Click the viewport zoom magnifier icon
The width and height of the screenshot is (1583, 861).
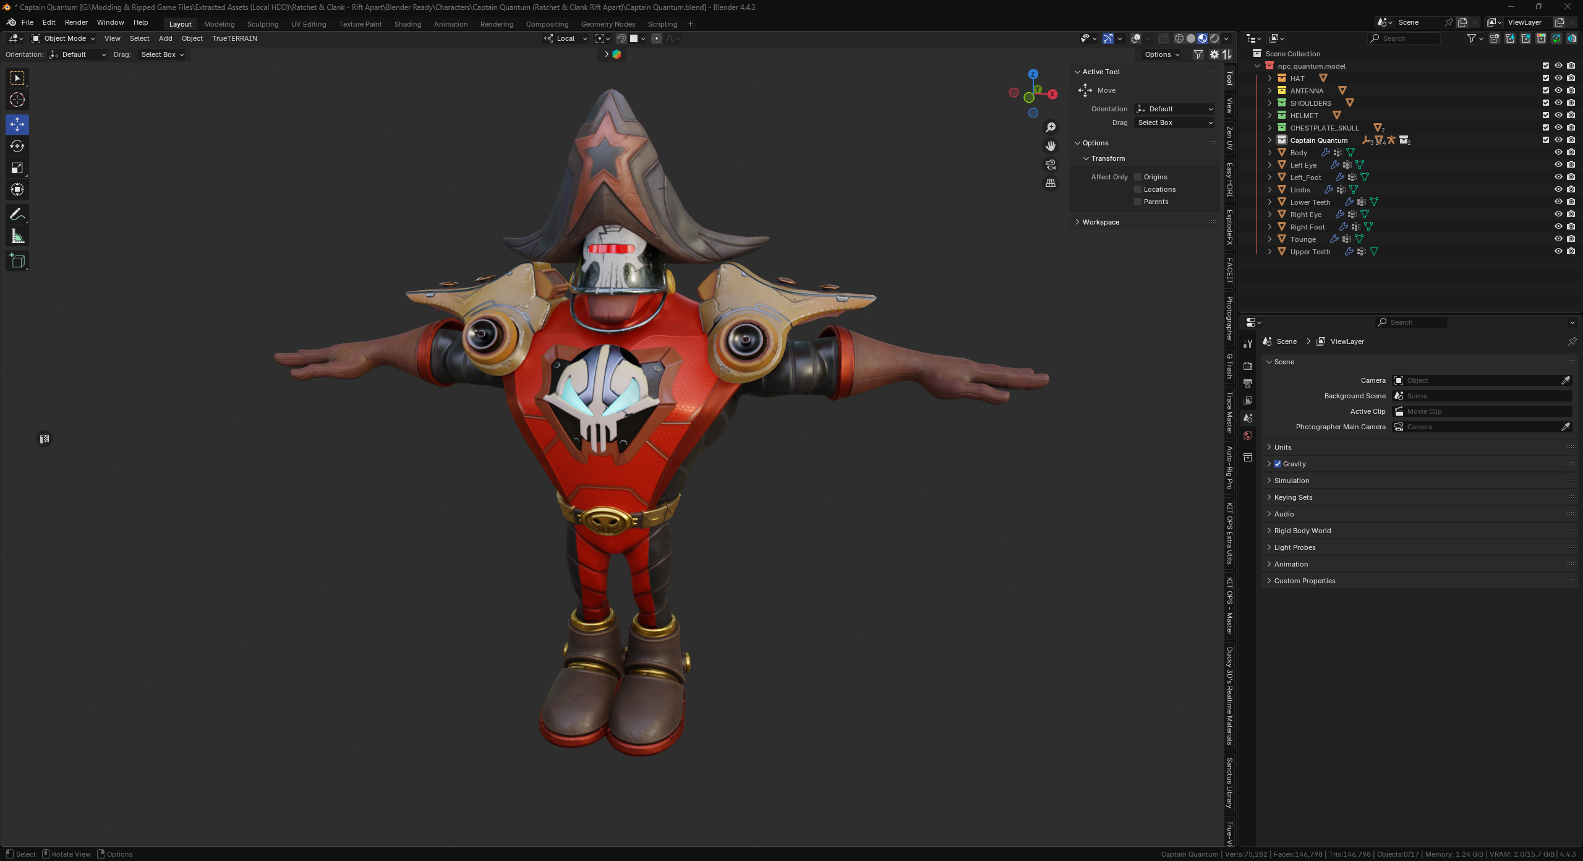tap(1051, 127)
